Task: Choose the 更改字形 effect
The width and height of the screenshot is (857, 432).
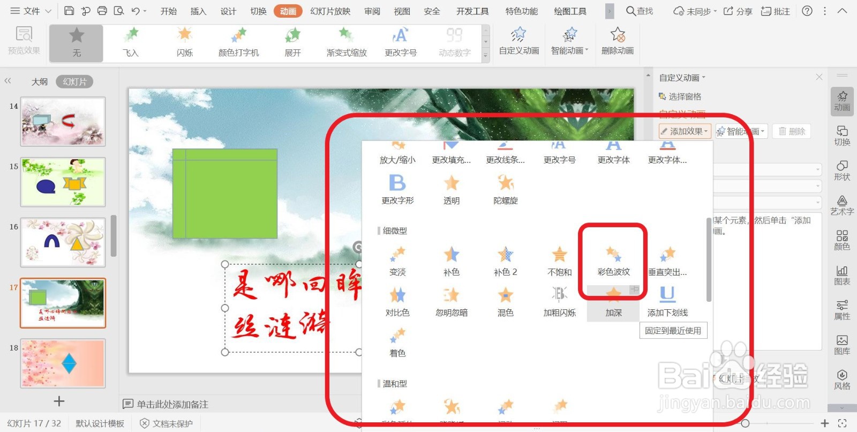Action: (397, 190)
